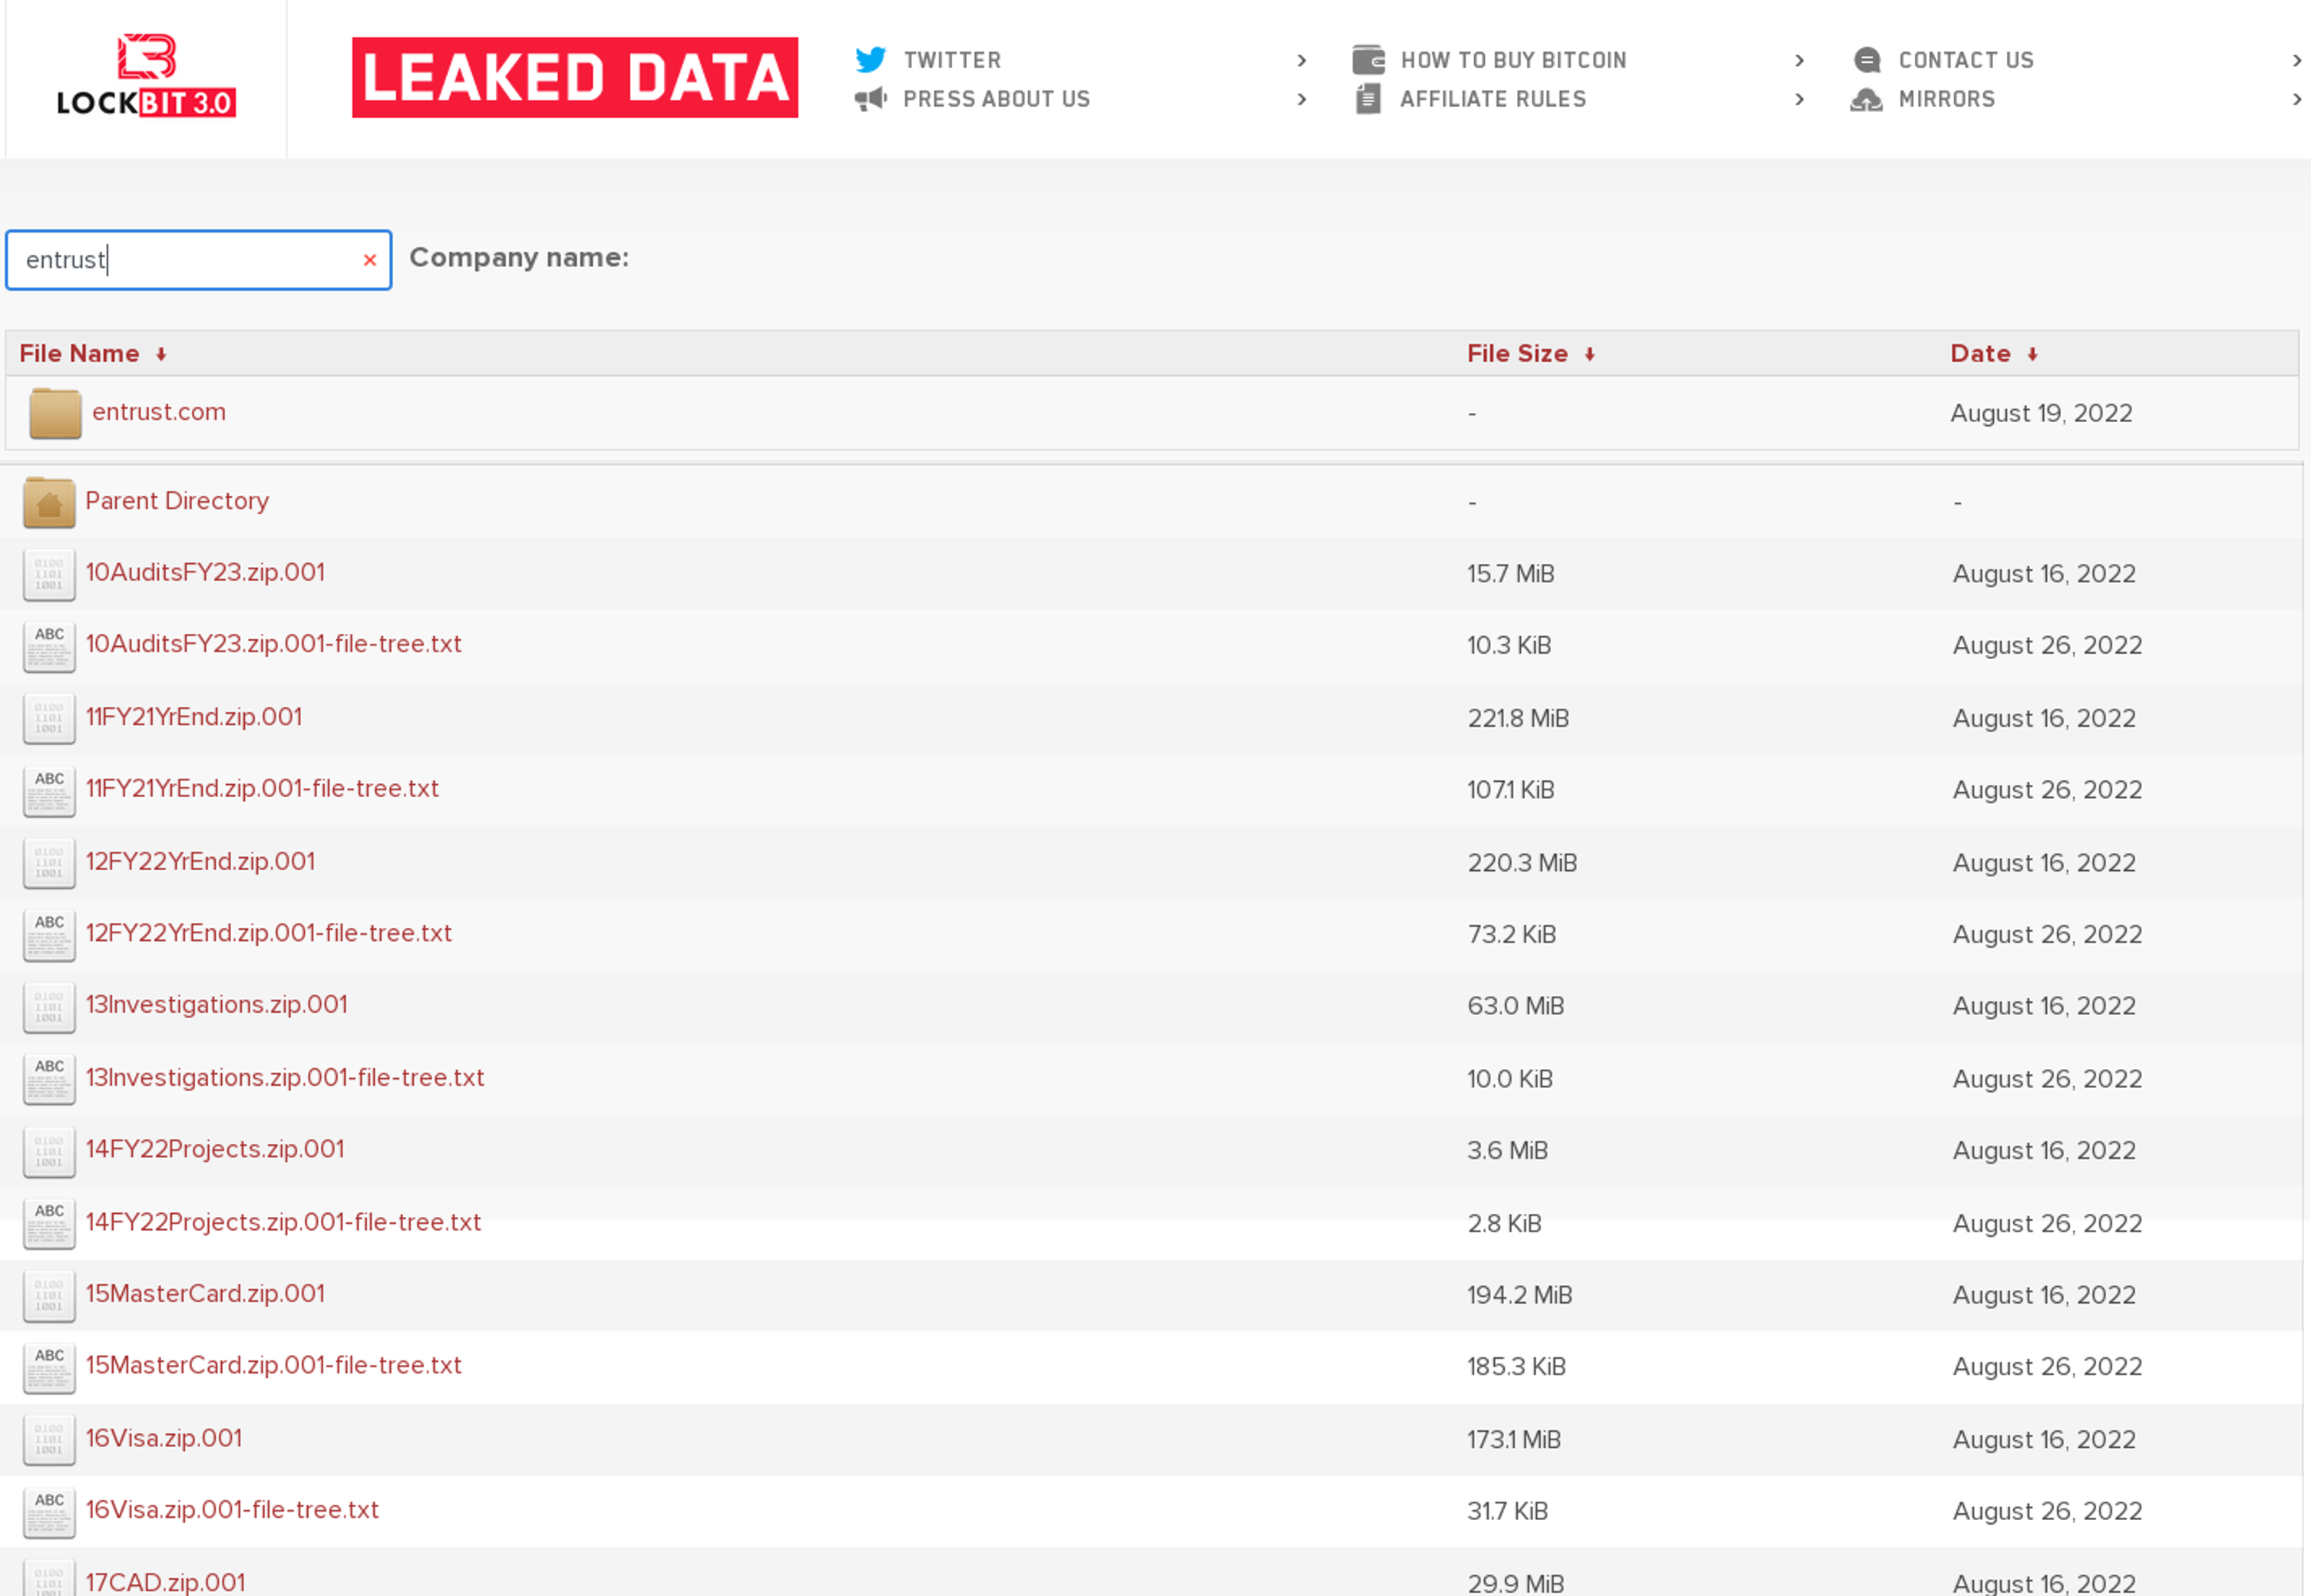The image size is (2311, 1596).
Task: Click binary icon of 14FY22Projects.zip.001
Action: 49,1152
